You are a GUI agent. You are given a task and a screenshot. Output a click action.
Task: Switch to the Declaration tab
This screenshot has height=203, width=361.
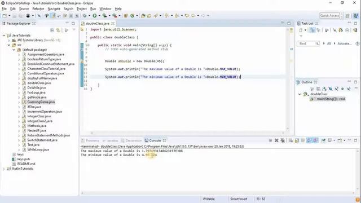point(131,140)
